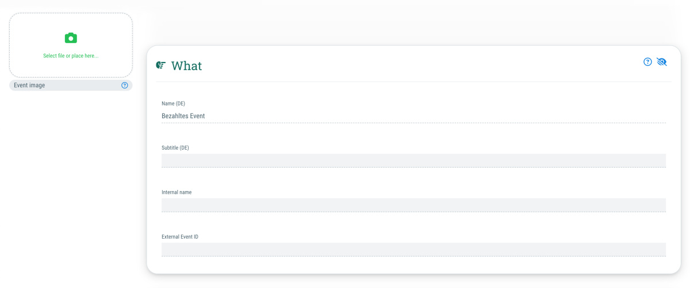Click the External Event ID field label

tap(180, 236)
